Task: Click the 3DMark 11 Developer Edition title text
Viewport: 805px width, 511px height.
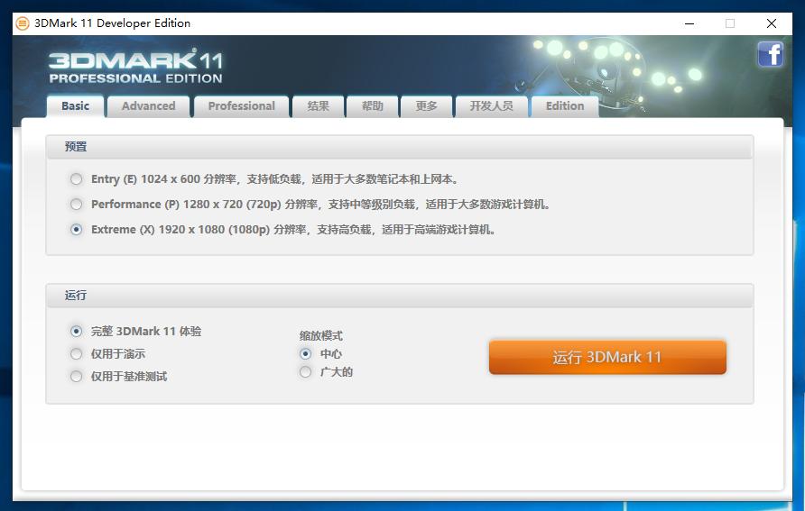Action: click(x=113, y=23)
